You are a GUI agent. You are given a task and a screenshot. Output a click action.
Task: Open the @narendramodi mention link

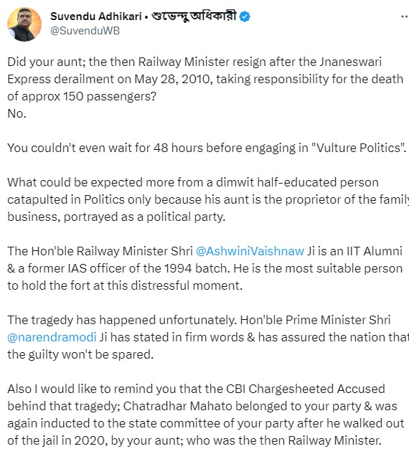[52, 337]
